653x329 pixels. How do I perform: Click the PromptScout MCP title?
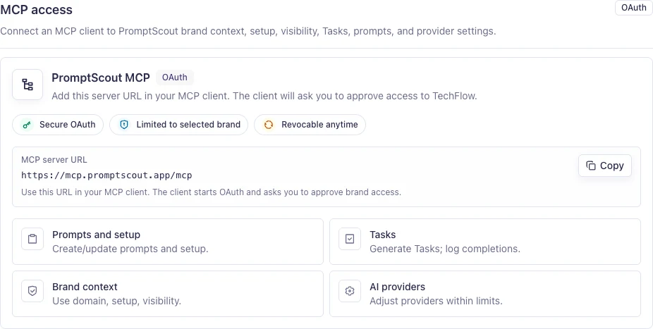coord(101,77)
